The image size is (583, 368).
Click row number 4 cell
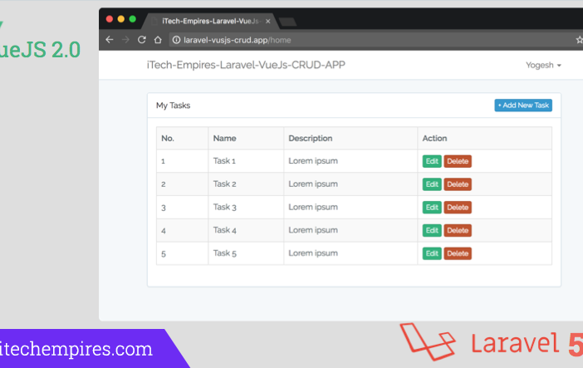(x=182, y=230)
